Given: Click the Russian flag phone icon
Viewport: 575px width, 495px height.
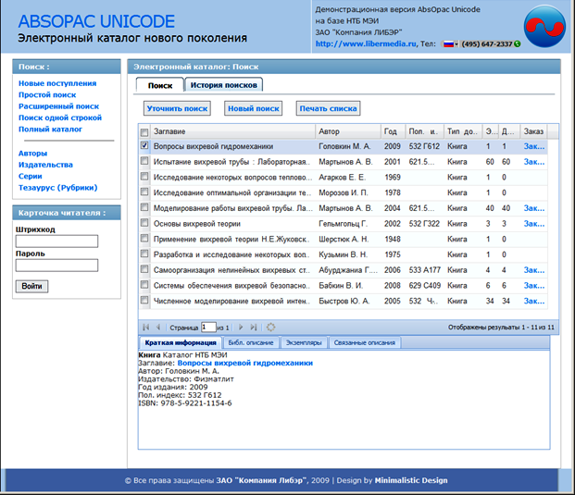Looking at the screenshot, I should pyautogui.click(x=448, y=44).
